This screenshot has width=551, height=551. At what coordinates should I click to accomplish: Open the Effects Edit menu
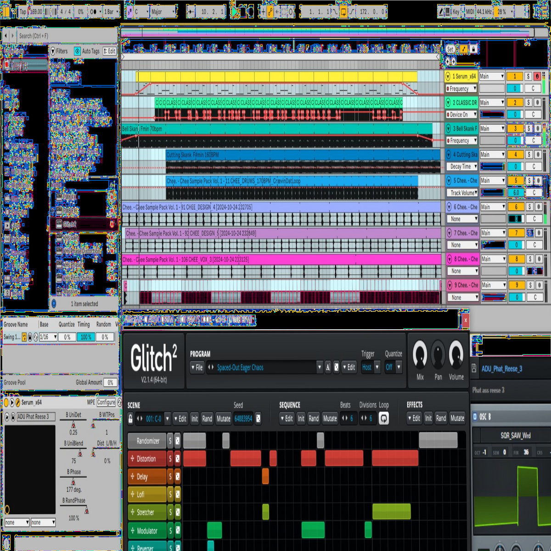click(x=413, y=418)
